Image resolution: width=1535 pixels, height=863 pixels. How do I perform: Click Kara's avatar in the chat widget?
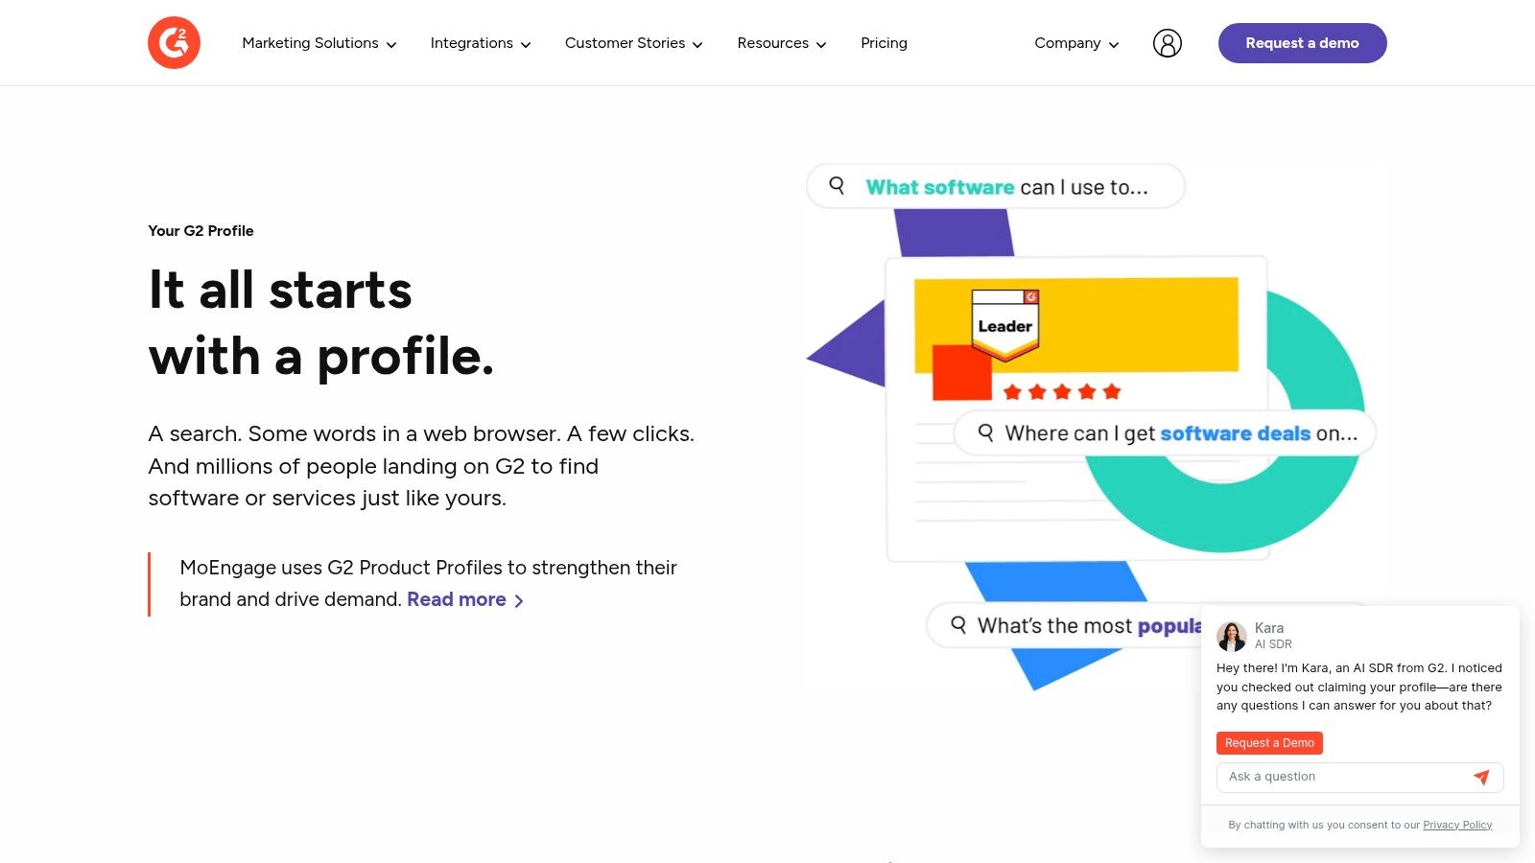point(1231,636)
